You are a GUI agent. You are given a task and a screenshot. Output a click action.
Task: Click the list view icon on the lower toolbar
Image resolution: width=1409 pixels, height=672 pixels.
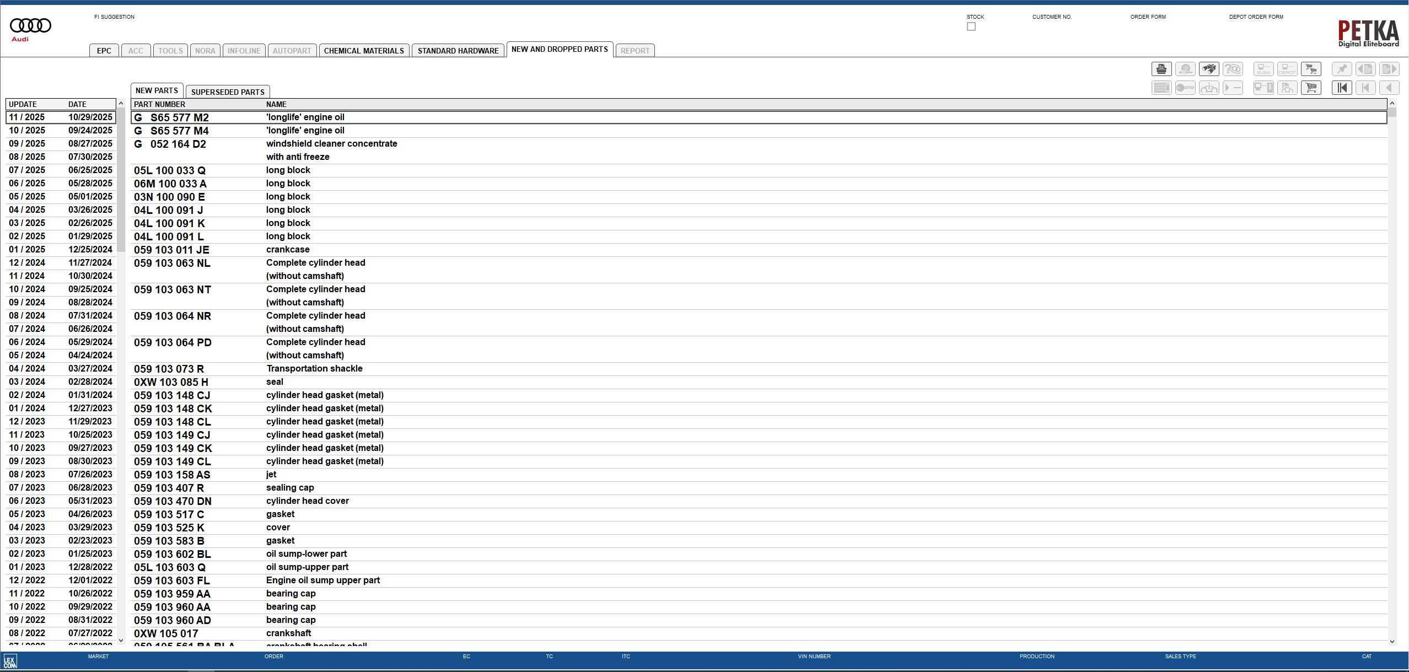click(x=1162, y=88)
